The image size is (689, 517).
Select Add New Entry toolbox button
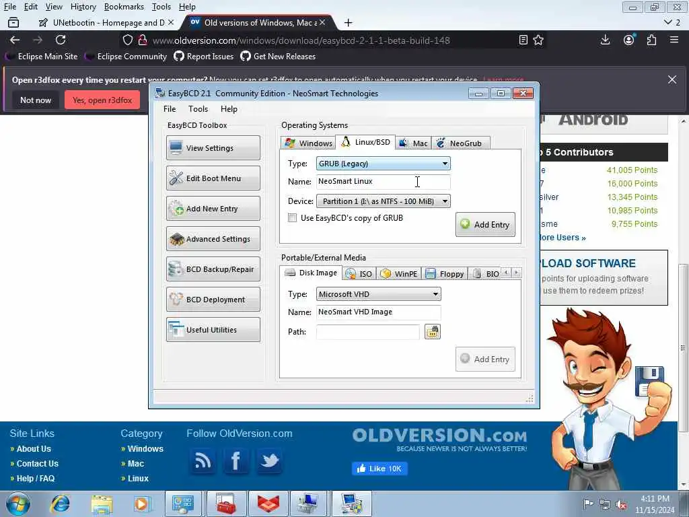[x=213, y=209]
